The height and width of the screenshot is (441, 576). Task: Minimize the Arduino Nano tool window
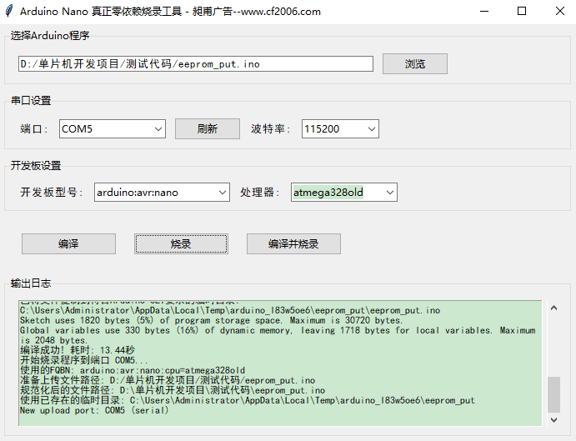[x=483, y=12]
